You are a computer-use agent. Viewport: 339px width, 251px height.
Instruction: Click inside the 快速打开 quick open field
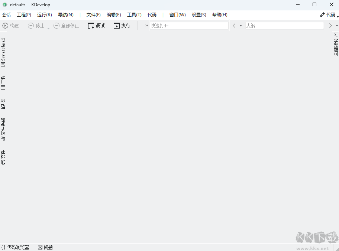(x=189, y=25)
